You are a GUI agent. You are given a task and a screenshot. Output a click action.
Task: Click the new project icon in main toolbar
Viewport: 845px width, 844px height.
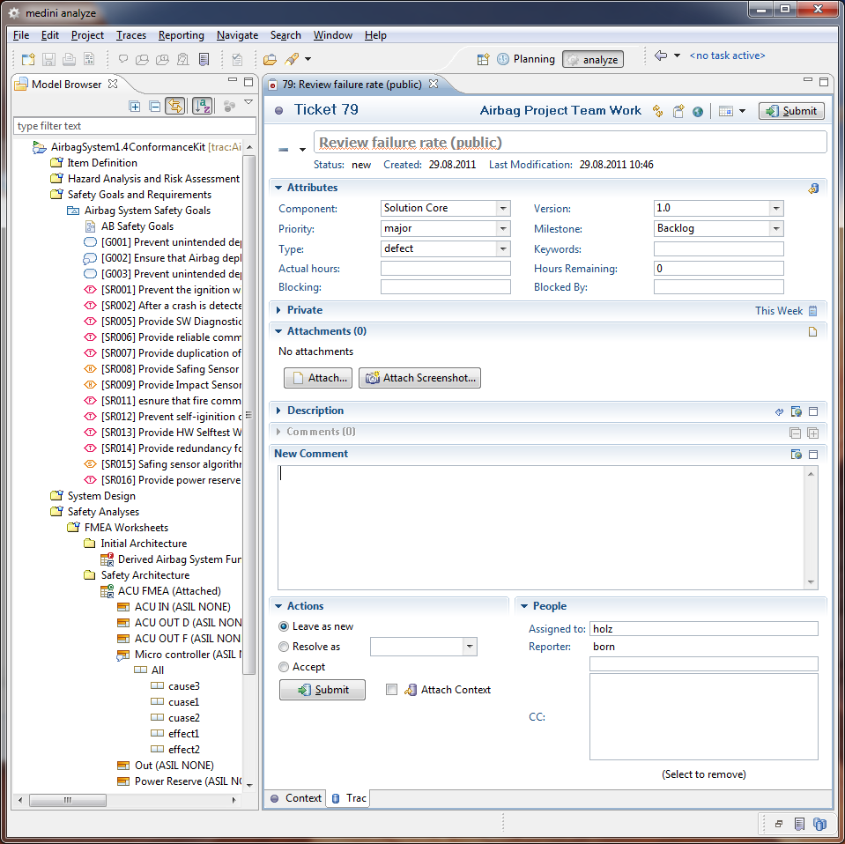coord(28,59)
